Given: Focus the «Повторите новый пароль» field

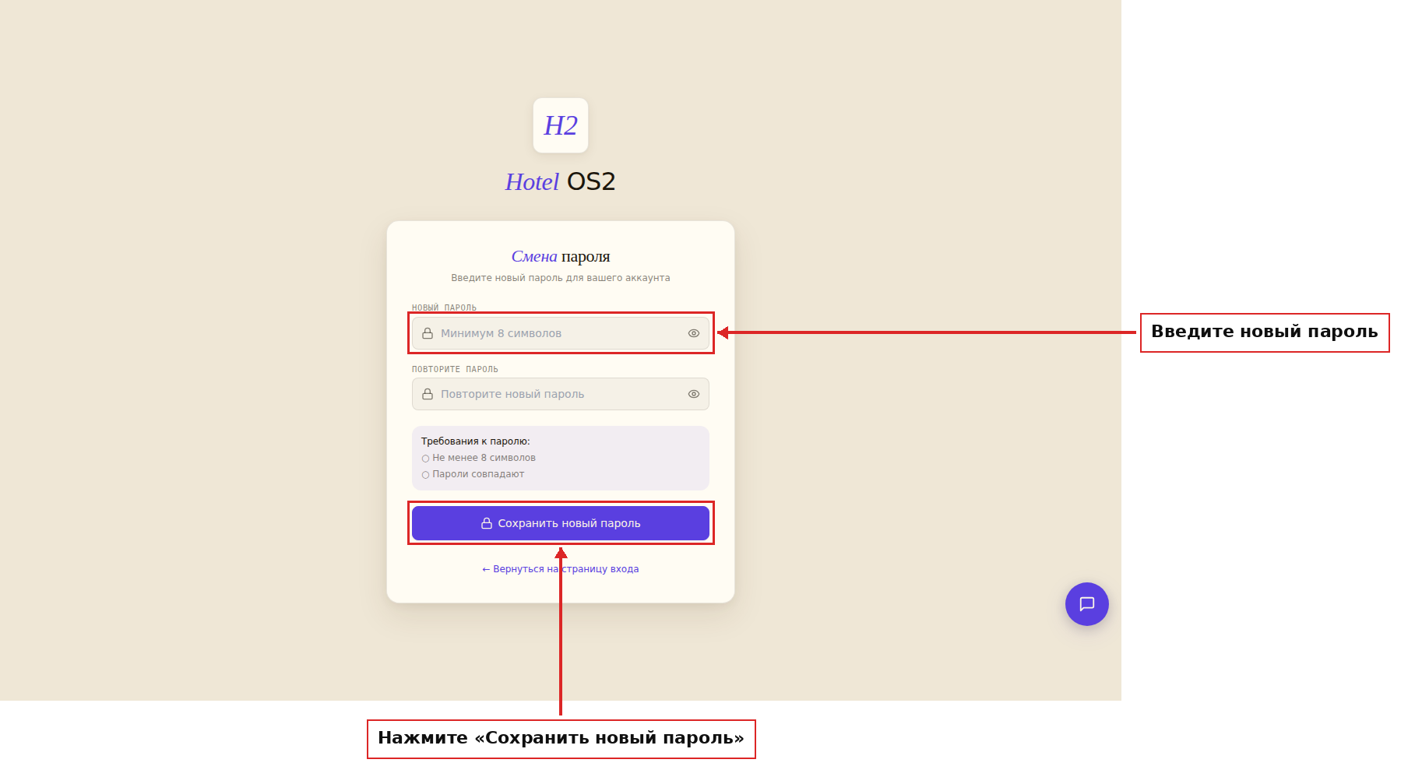Looking at the screenshot, I should pyautogui.click(x=561, y=394).
